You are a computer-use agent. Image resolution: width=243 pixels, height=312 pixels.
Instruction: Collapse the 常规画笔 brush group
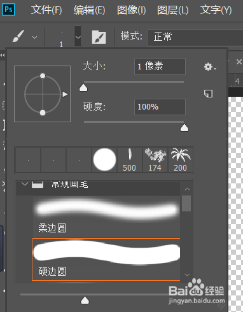click(25, 184)
